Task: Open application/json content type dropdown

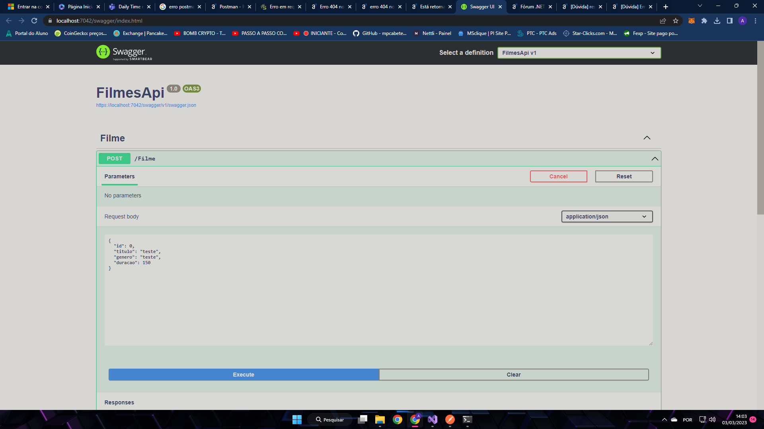Action: (607, 216)
